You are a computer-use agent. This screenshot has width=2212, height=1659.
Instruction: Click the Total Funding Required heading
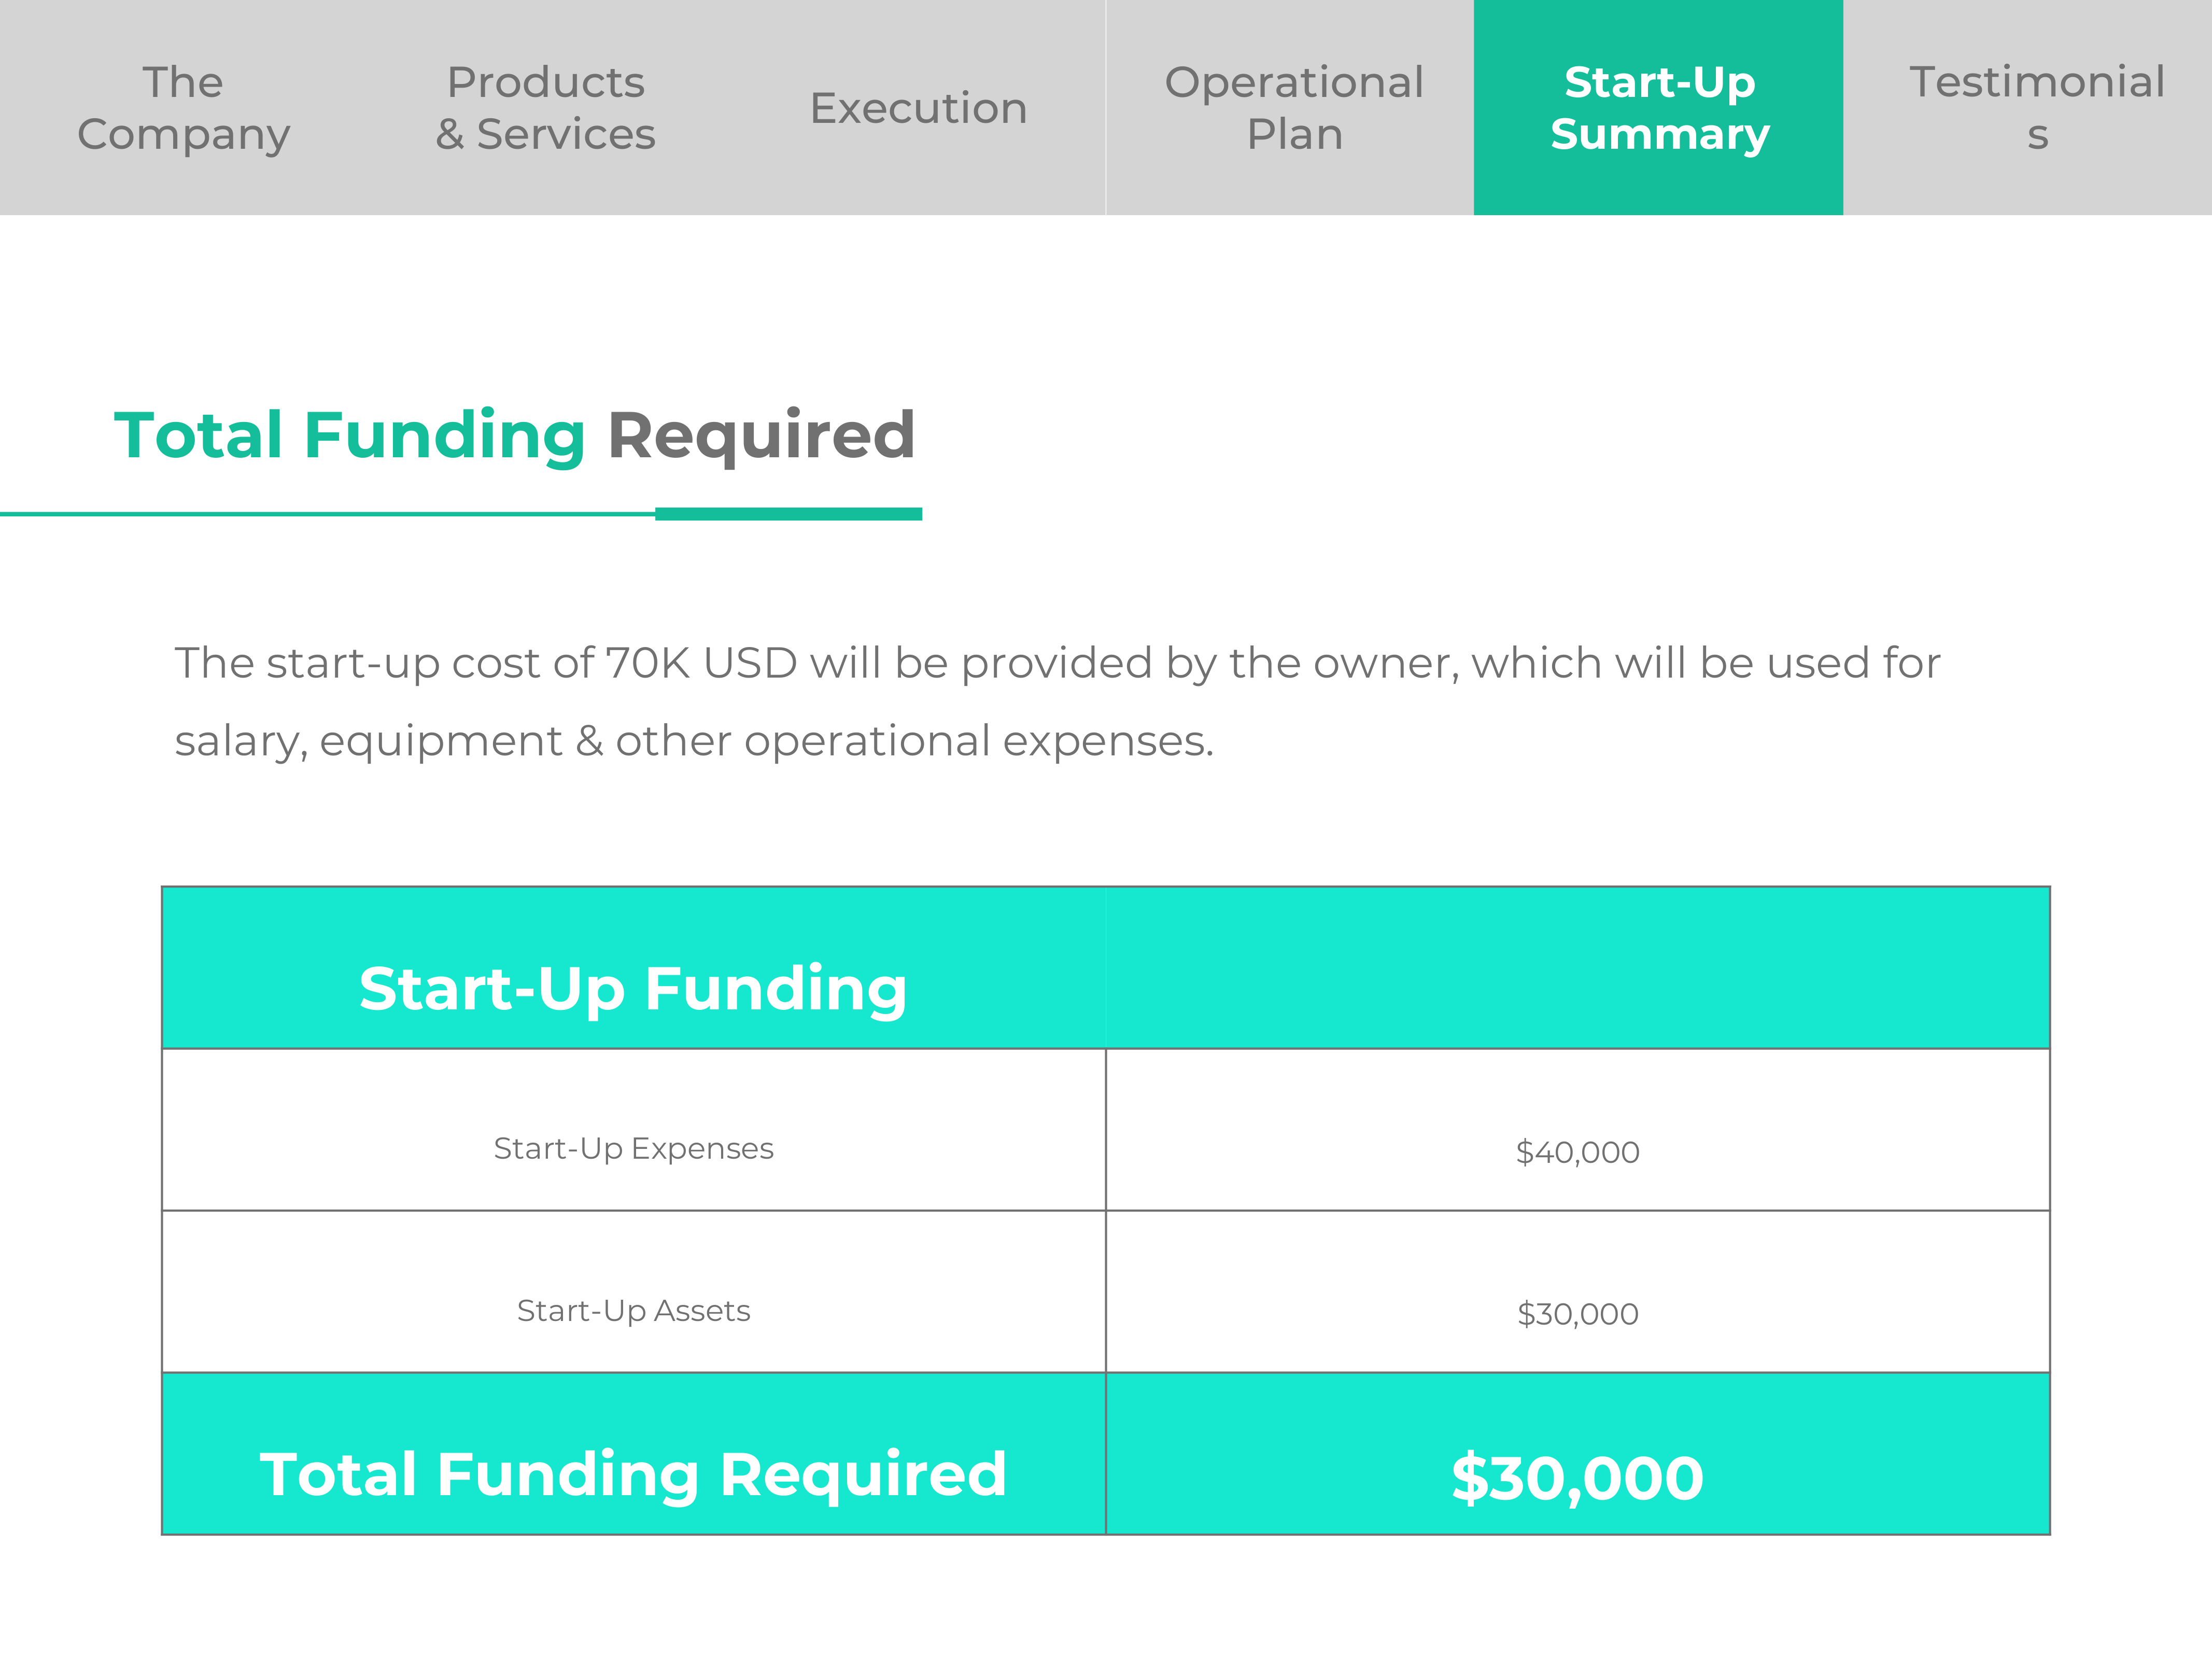[515, 436]
